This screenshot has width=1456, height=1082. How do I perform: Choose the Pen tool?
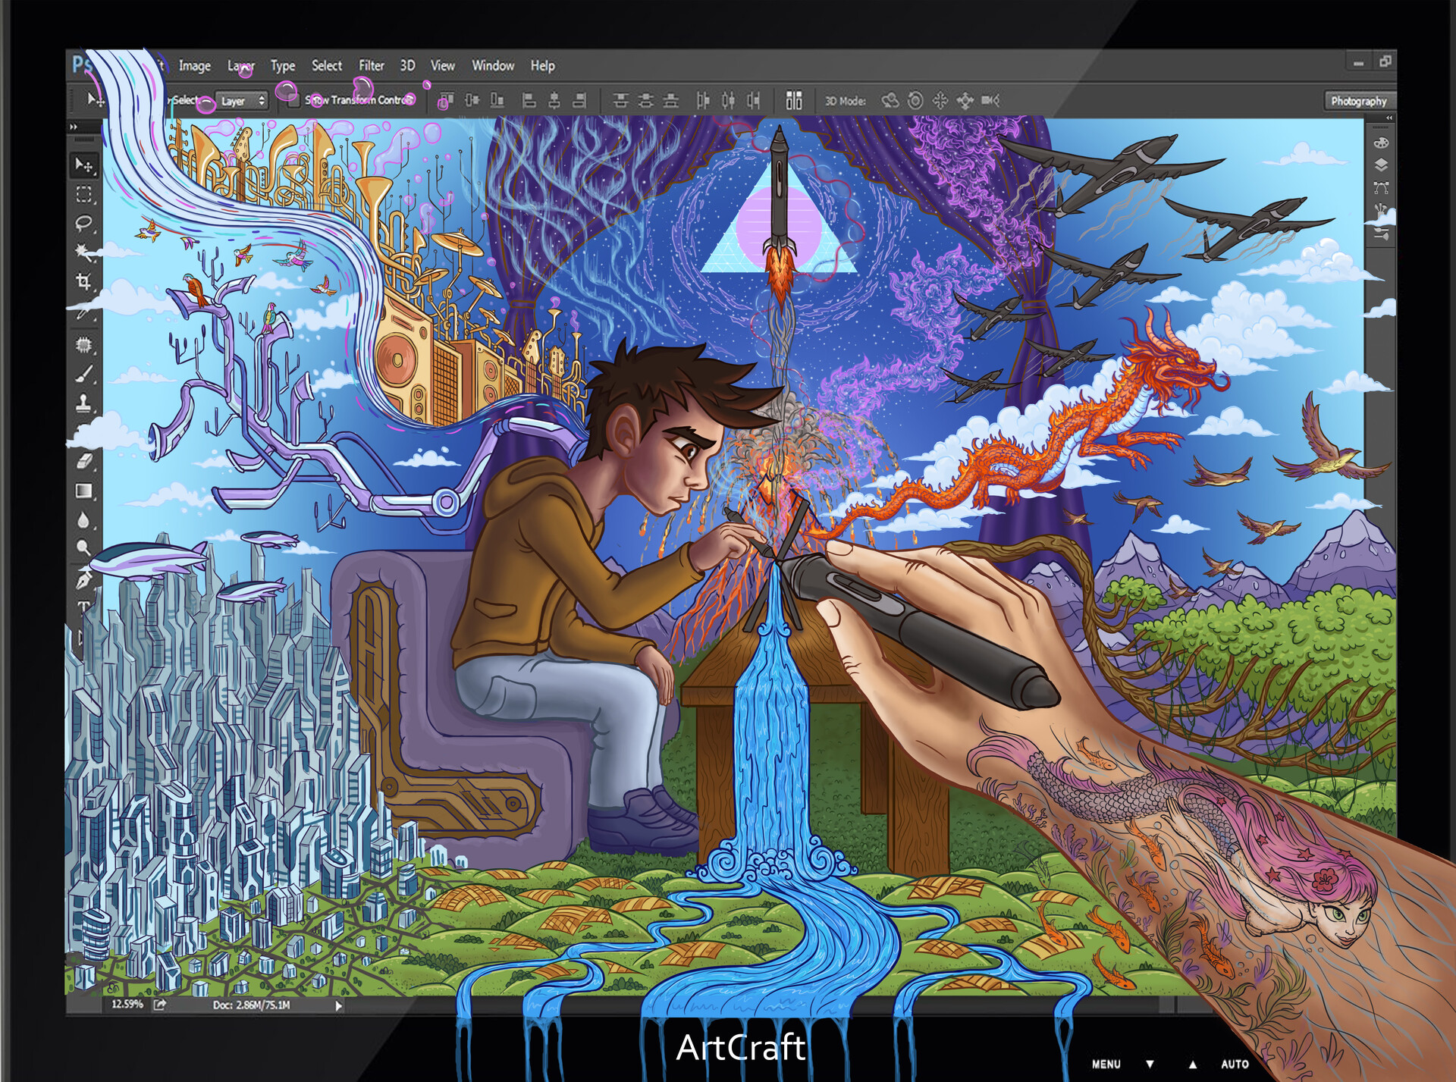(x=83, y=580)
